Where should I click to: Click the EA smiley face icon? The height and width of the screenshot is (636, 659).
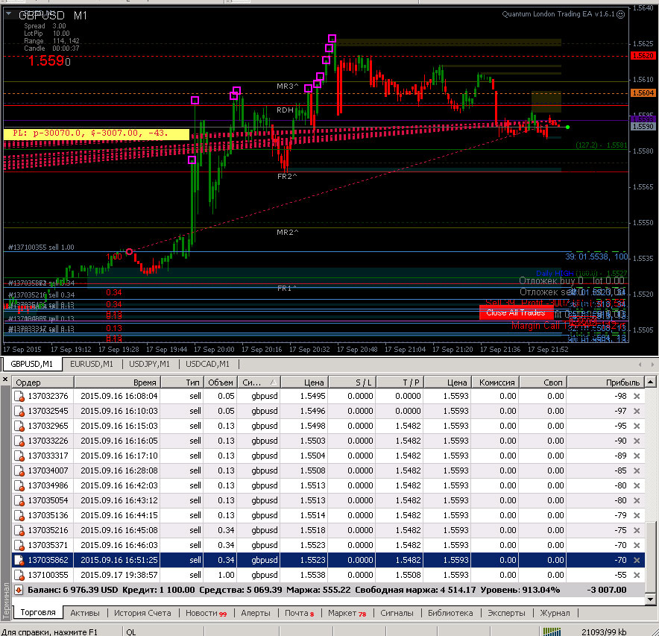620,14
